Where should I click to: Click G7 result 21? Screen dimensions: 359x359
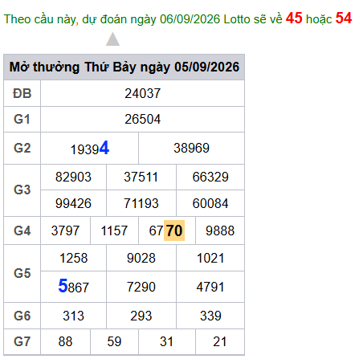(x=220, y=341)
